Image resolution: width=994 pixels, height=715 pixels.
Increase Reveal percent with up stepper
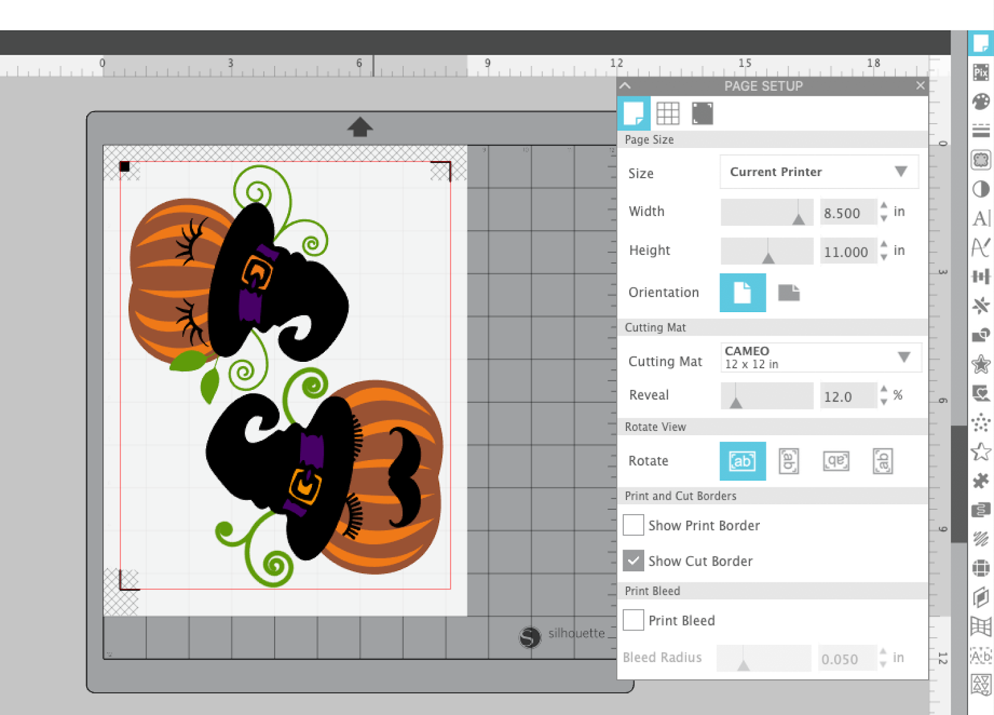[883, 389]
